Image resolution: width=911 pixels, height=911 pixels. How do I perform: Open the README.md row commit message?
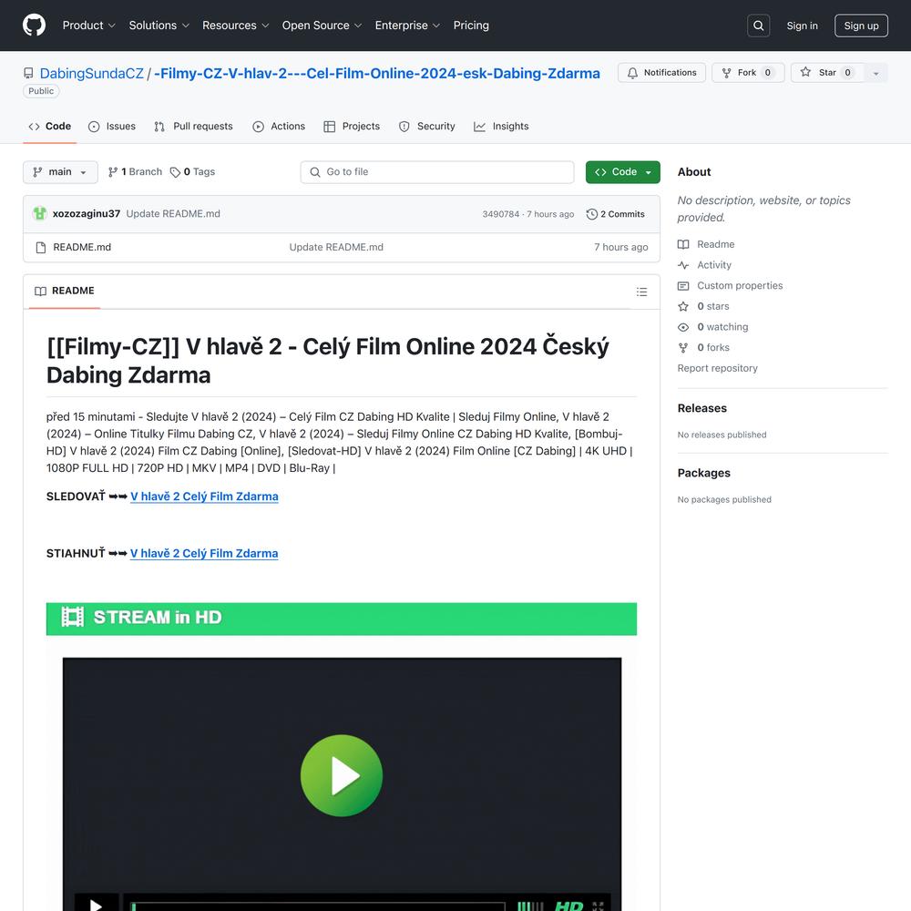coord(336,248)
